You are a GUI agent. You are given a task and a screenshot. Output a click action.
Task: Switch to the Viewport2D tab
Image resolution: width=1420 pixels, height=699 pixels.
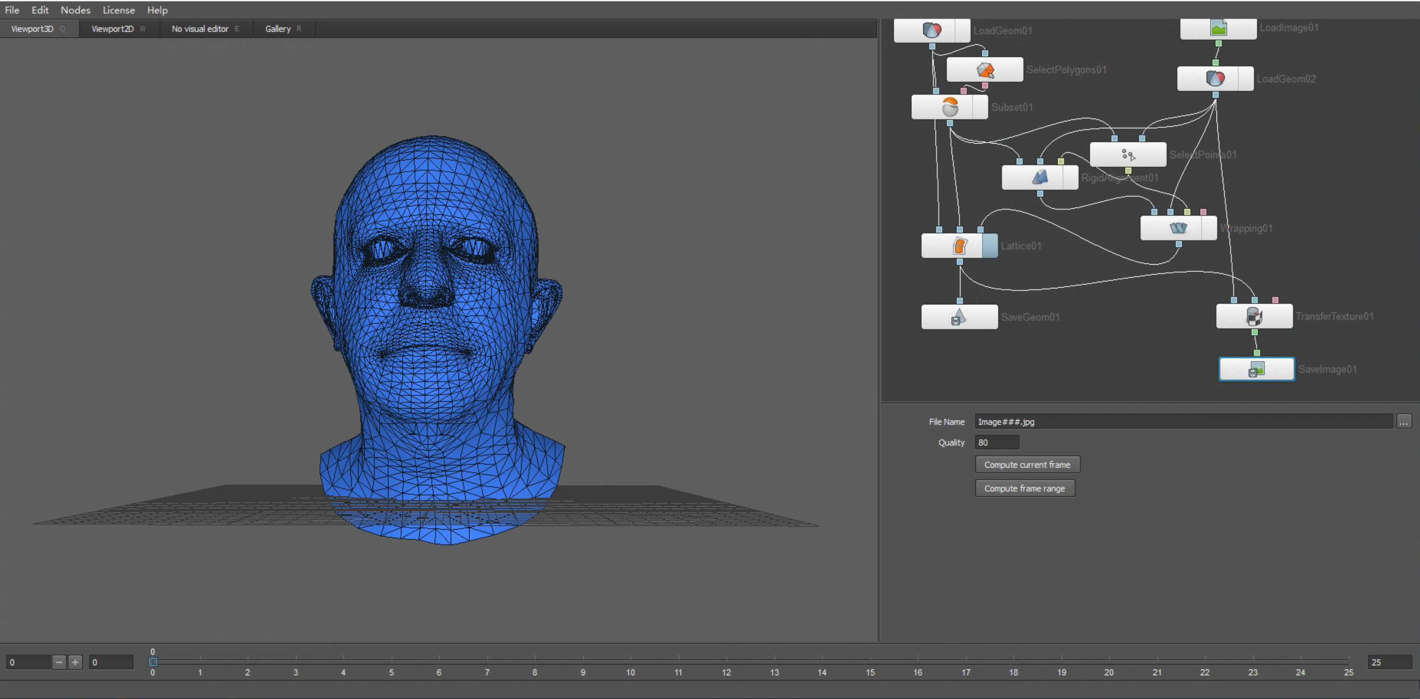pyautogui.click(x=112, y=29)
